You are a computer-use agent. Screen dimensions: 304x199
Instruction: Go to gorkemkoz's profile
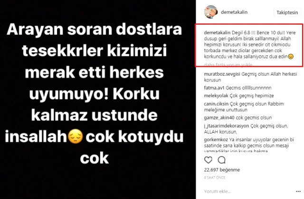216,140
